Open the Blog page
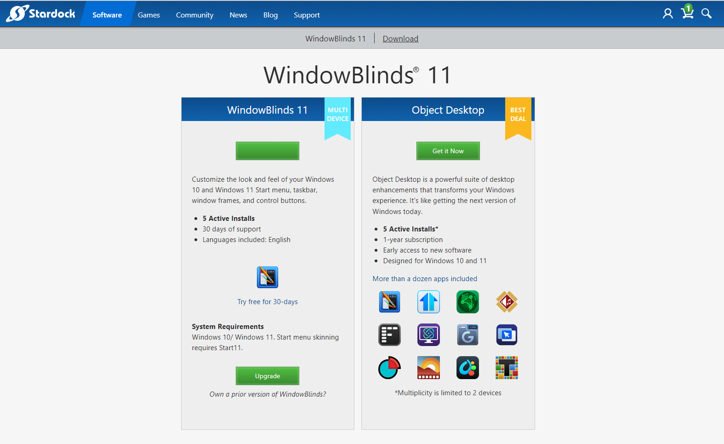This screenshot has width=724, height=444. click(x=271, y=15)
